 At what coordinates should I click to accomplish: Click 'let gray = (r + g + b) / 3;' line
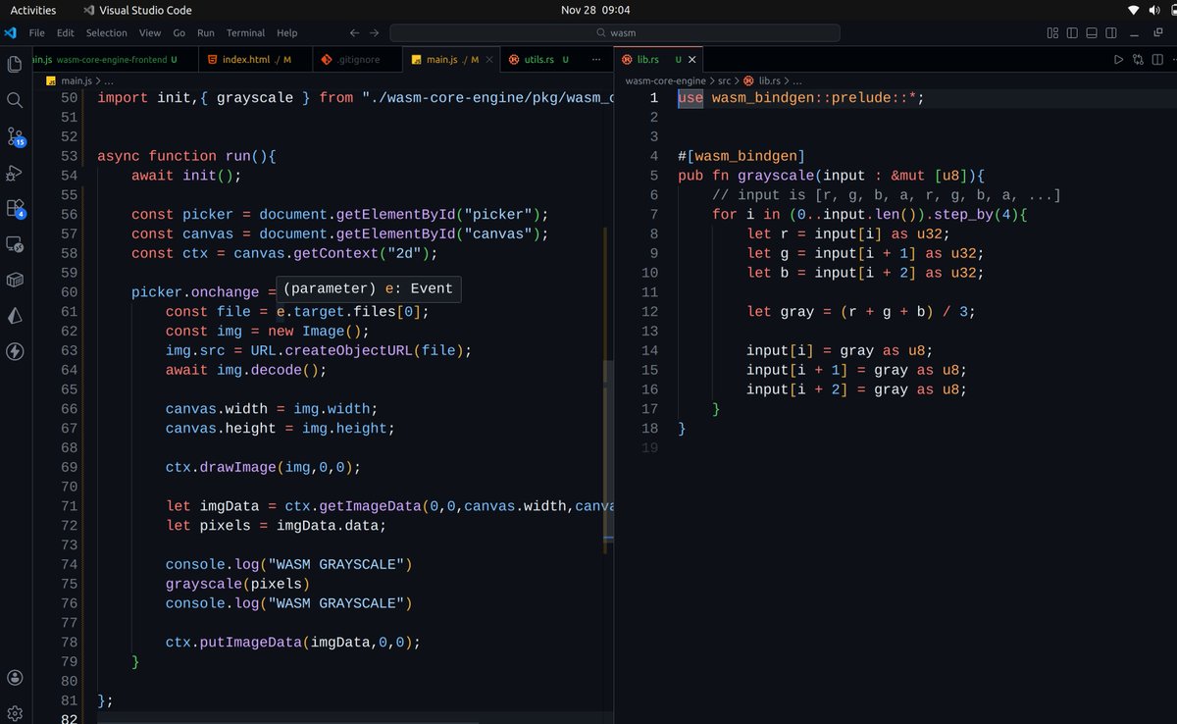click(861, 311)
